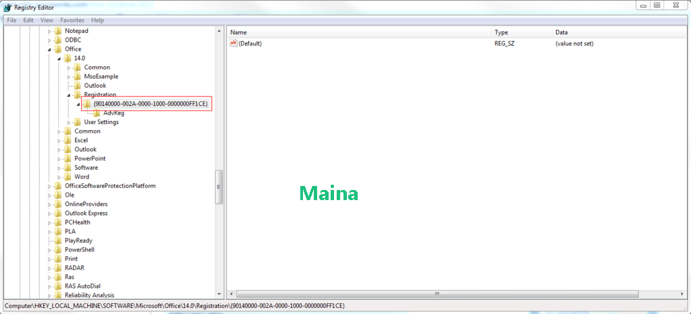Click the ODBC key folder icon
This screenshot has width=691, height=314.
coord(58,40)
